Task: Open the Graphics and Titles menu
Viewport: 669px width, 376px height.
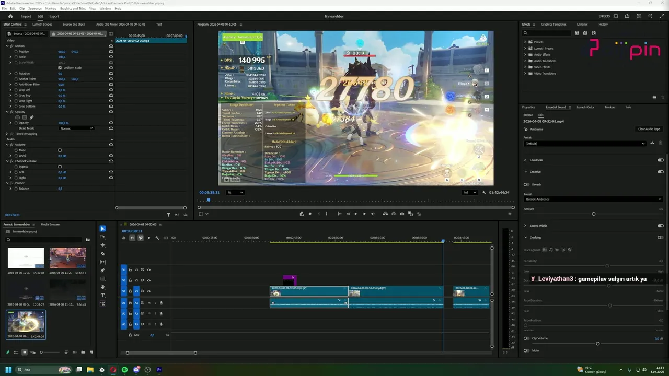Action: point(73,9)
